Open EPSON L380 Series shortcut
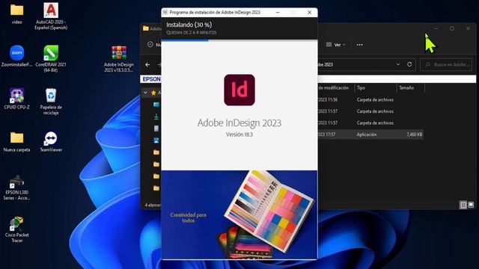 pos(16,188)
